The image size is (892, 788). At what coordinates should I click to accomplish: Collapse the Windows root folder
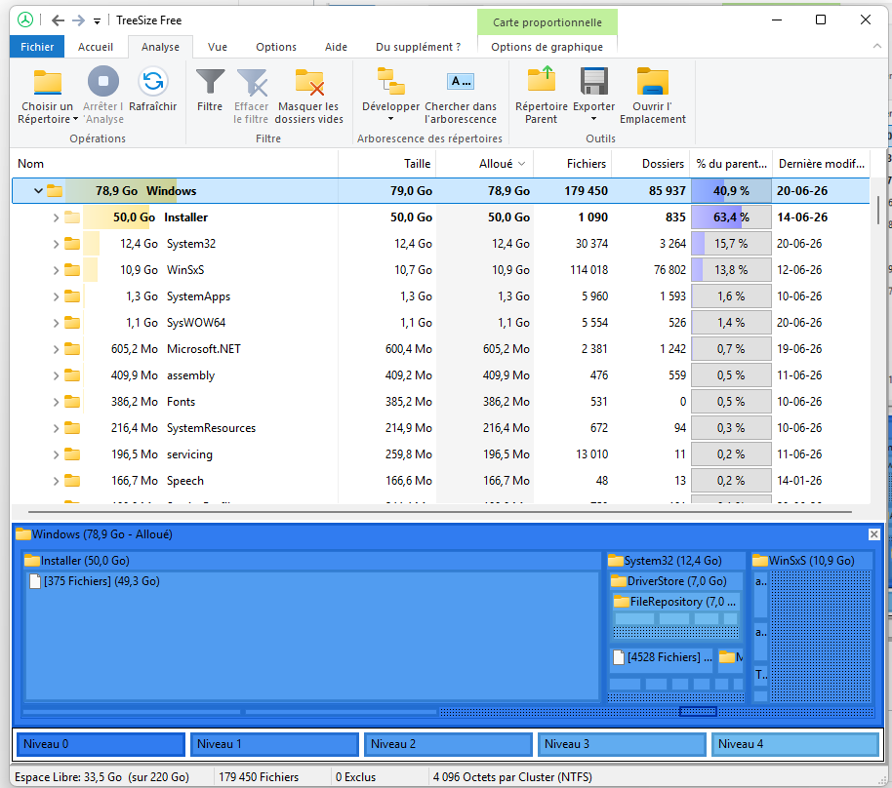[x=38, y=191]
